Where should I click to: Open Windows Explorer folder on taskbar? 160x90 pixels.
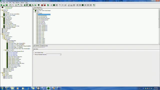(12, 88)
